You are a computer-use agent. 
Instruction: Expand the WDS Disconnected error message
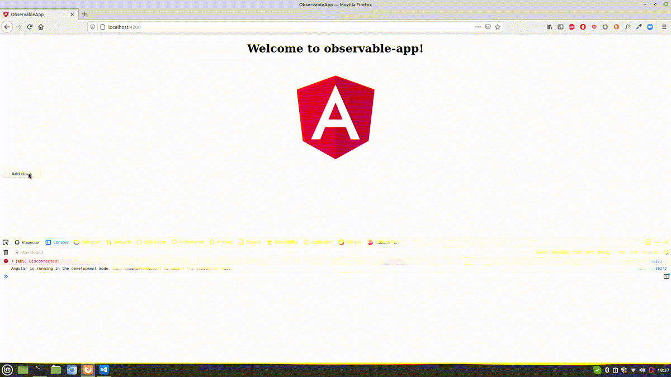13,261
